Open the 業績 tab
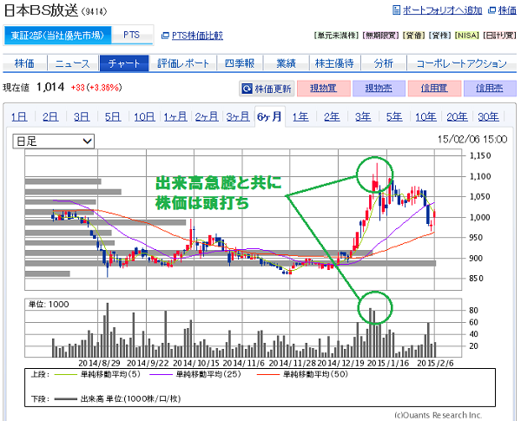The width and height of the screenshot is (521, 421). [286, 63]
